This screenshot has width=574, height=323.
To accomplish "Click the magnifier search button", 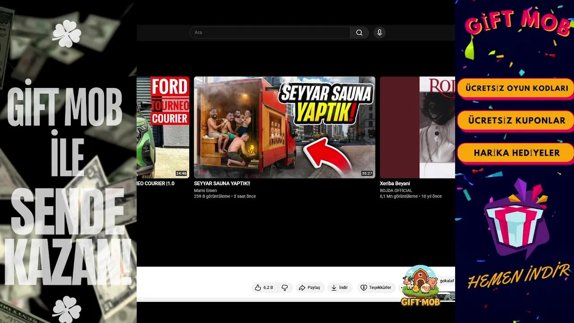I will click(x=359, y=33).
